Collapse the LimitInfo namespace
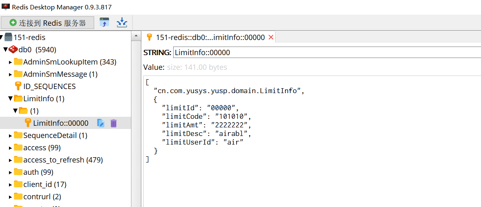 11,98
